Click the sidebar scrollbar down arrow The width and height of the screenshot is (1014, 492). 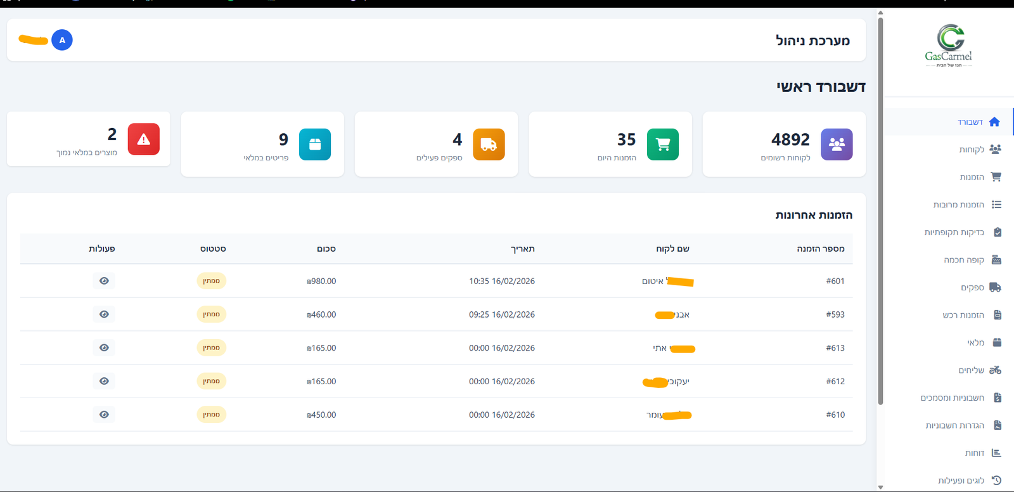tap(880, 487)
